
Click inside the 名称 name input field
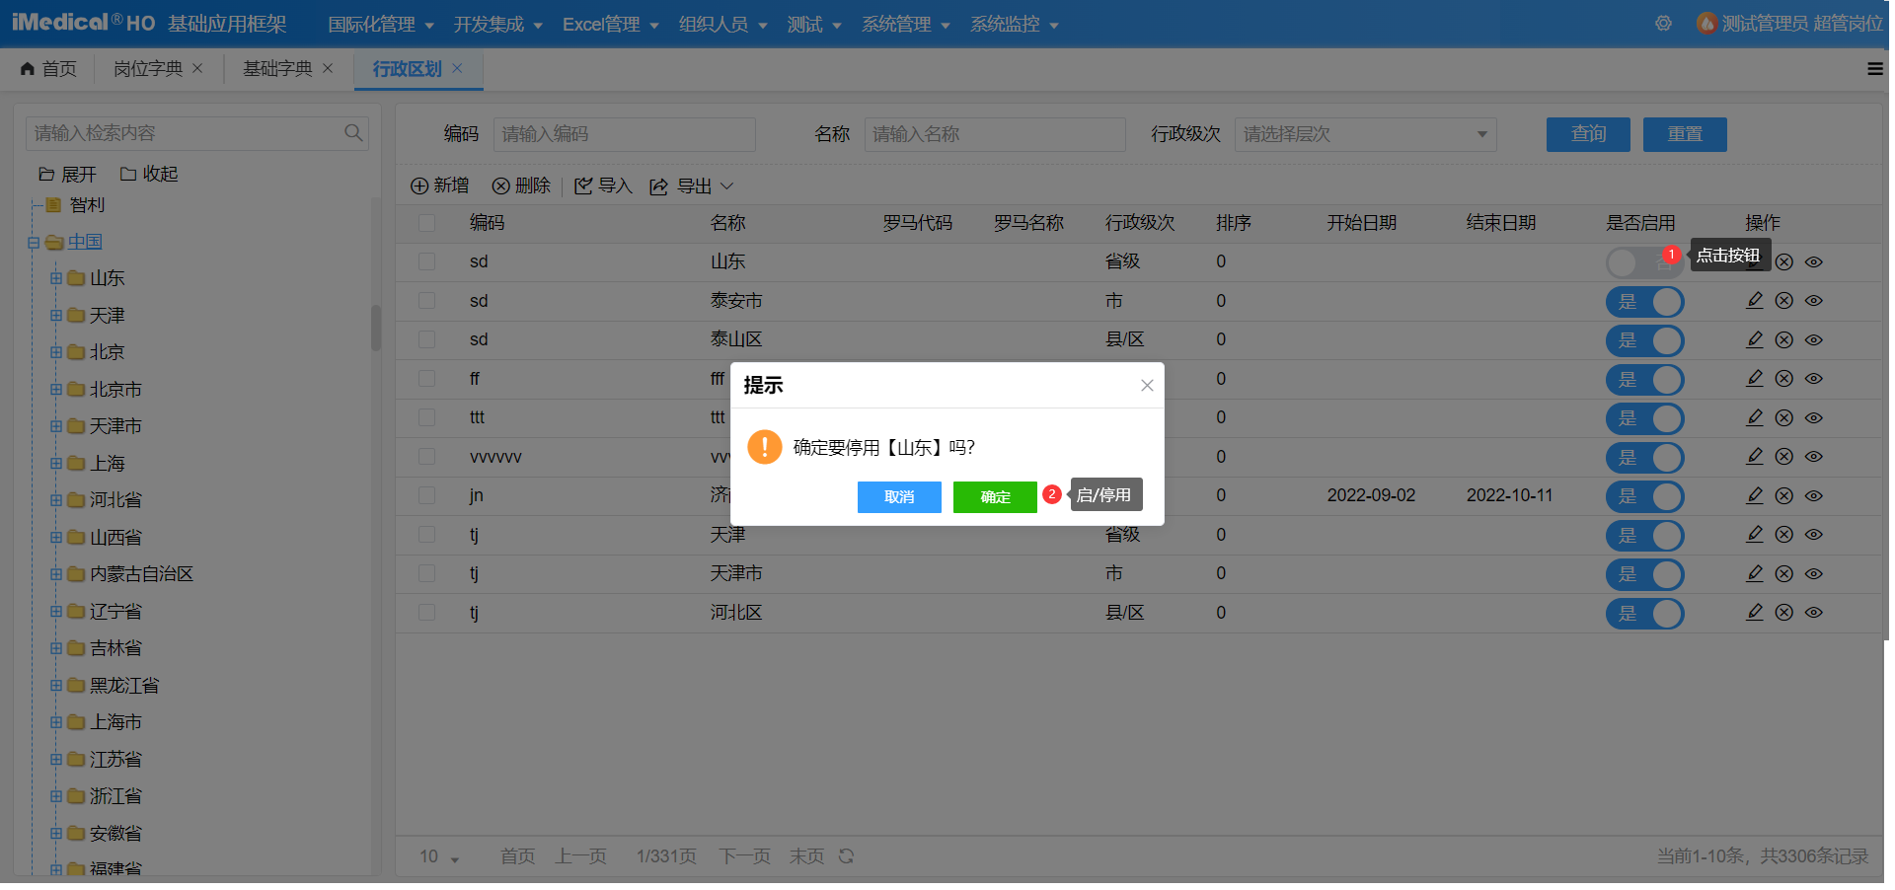point(995,134)
